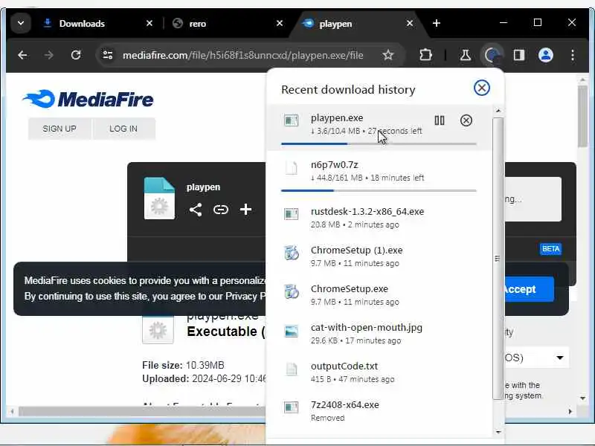Click the playpen.exe download progress bar
Image resolution: width=595 pixels, height=446 pixels.
pos(379,143)
